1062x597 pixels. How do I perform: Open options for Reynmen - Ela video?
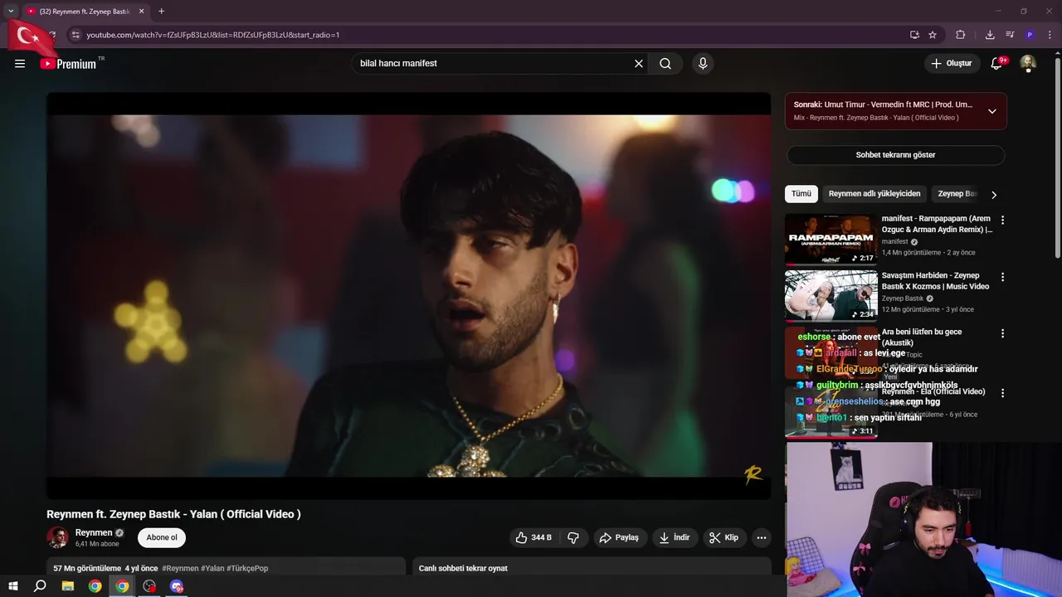point(1002,393)
